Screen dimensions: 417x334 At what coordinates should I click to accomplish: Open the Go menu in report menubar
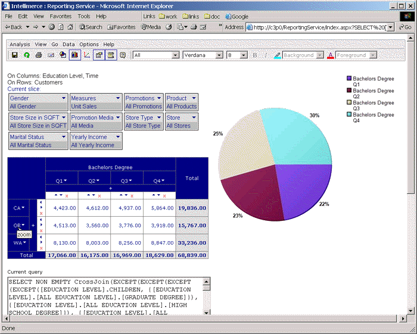click(x=55, y=45)
